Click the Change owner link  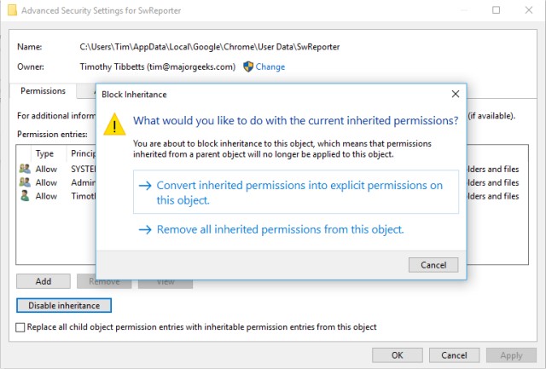pyautogui.click(x=270, y=66)
